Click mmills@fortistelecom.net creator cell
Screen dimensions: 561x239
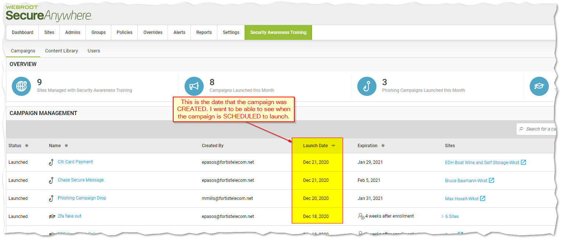(x=227, y=198)
